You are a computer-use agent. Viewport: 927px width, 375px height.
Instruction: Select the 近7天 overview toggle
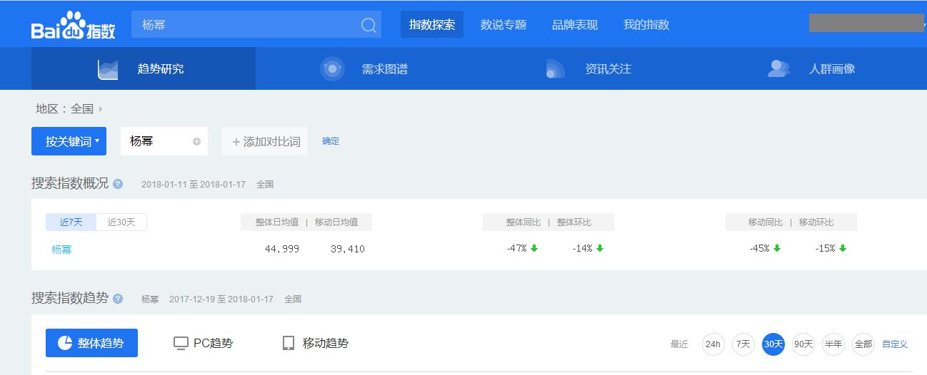(x=71, y=222)
